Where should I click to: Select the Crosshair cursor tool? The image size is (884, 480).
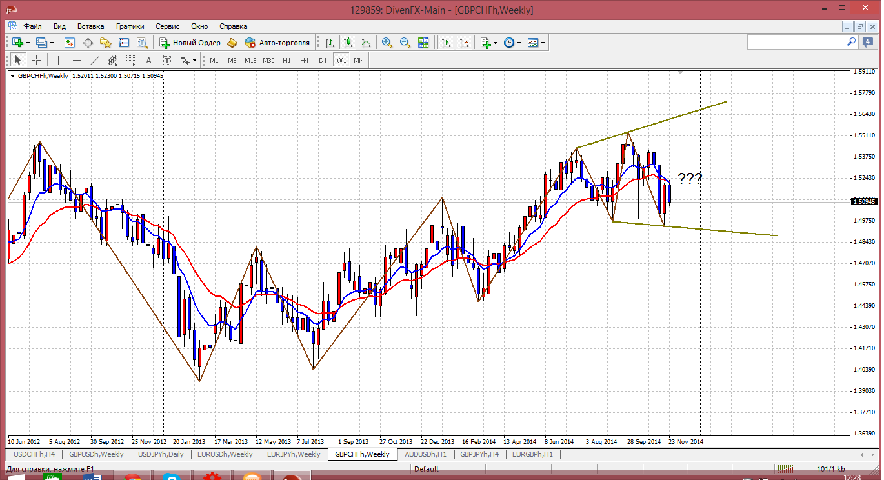(x=37, y=60)
